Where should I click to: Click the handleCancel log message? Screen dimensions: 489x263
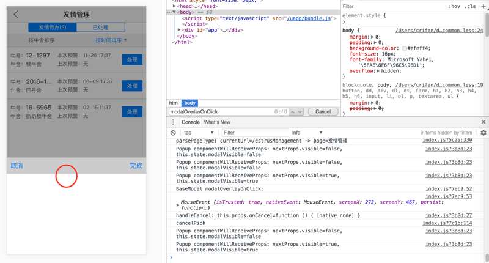(268, 215)
